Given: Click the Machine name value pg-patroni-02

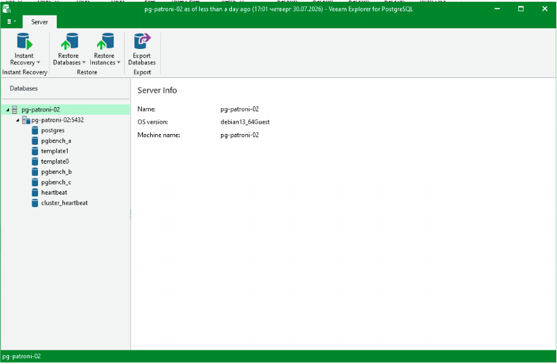Looking at the screenshot, I should (240, 135).
